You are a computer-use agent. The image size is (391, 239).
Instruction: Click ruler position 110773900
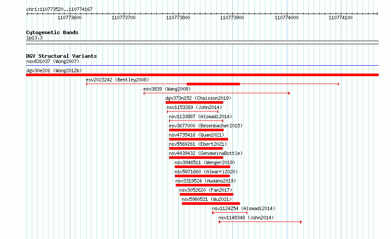pos(232,18)
